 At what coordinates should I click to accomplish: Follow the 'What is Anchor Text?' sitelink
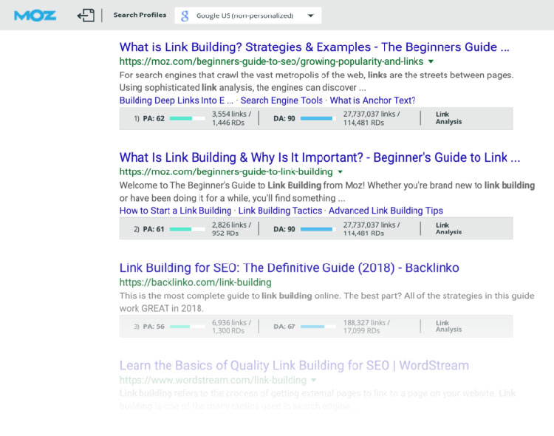point(372,101)
